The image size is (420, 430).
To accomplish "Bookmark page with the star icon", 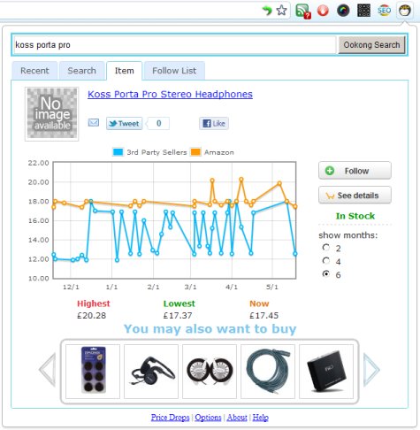I will 281,11.
